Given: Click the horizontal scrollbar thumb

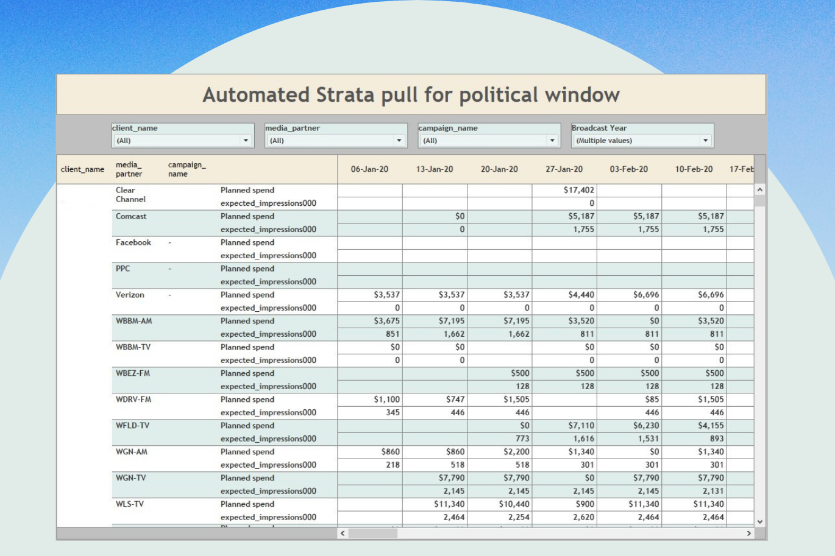Looking at the screenshot, I should 372,533.
